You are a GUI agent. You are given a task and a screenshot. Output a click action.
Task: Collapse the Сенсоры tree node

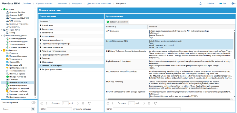coord(2,9)
